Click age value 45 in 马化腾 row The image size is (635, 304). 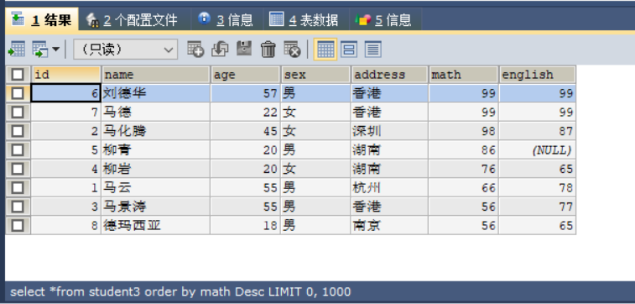(246, 131)
